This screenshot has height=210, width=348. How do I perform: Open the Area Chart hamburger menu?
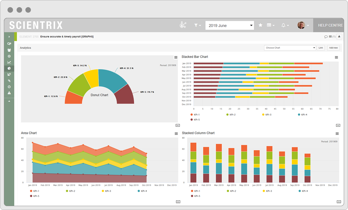point(176,134)
